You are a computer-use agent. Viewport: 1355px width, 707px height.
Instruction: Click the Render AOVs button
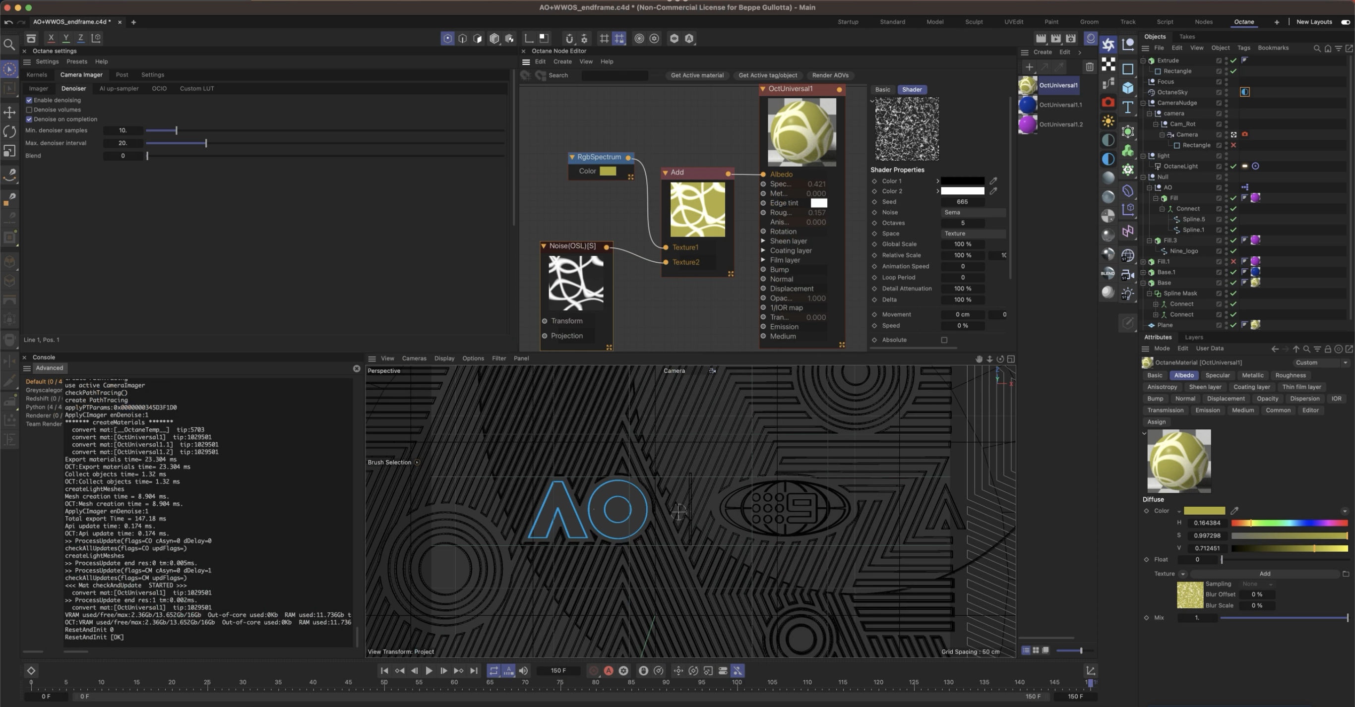[830, 75]
